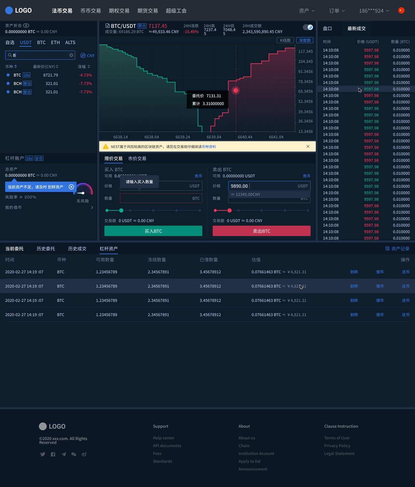Viewport: 415px width, 487px height.
Task: Switch to 市价交易 tab
Action: pos(137,159)
